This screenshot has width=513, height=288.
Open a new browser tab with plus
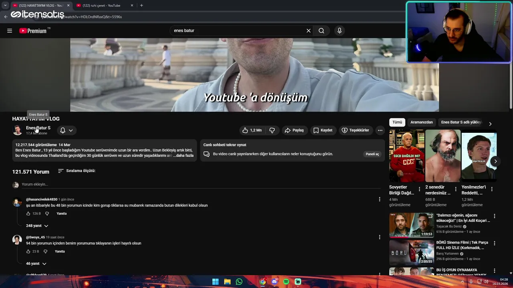click(141, 6)
